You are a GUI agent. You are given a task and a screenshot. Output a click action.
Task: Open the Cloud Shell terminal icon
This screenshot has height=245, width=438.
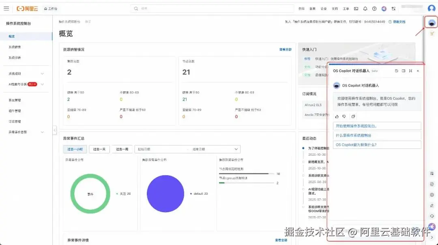pos(356,9)
